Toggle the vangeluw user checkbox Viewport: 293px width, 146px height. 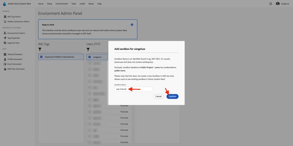(x=89, y=57)
